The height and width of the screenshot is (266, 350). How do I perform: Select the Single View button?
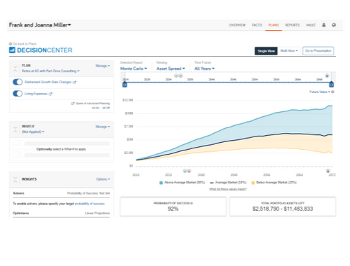click(266, 51)
